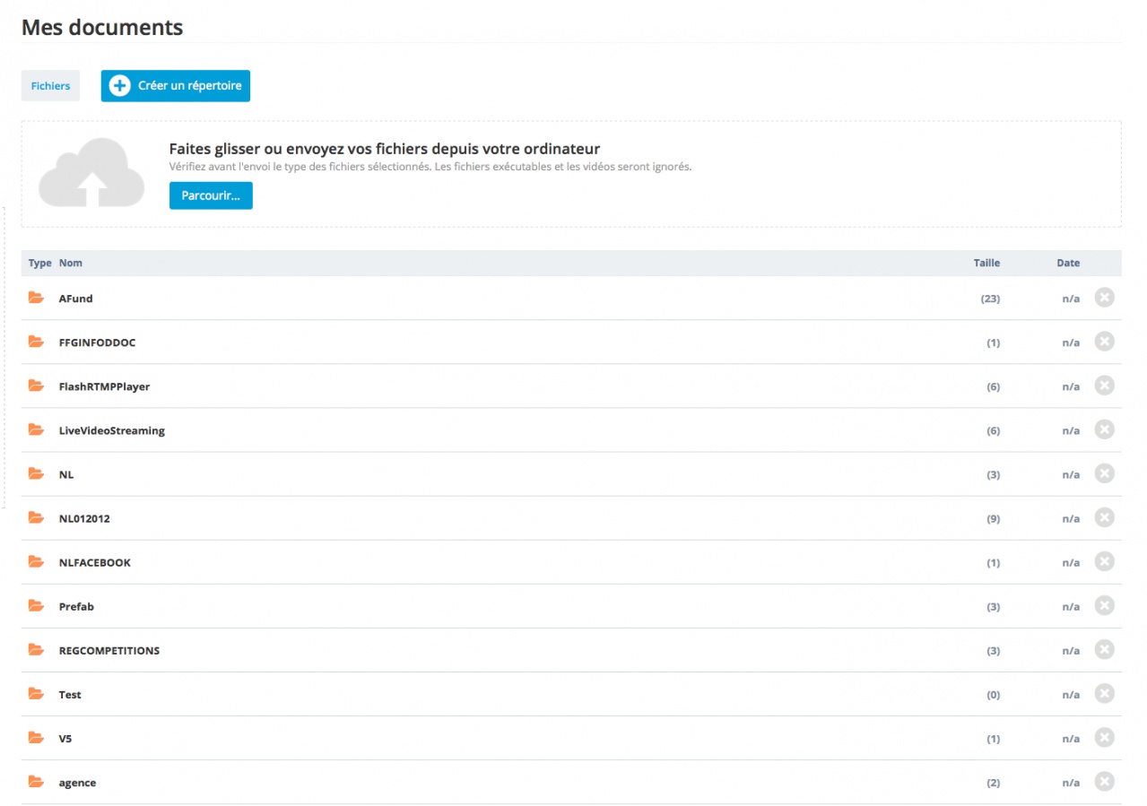Click the Parcourir... button to browse files
Viewport: 1147px width, 806px height.
click(211, 195)
